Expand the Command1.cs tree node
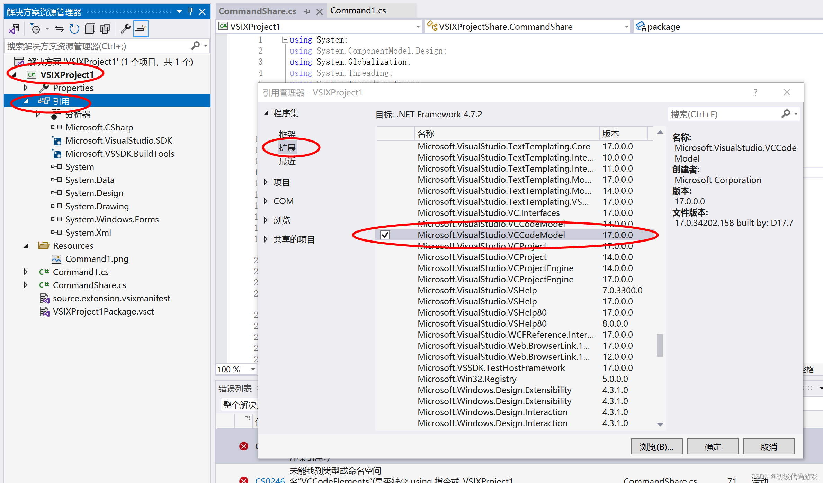This screenshot has height=483, width=823. pos(25,272)
